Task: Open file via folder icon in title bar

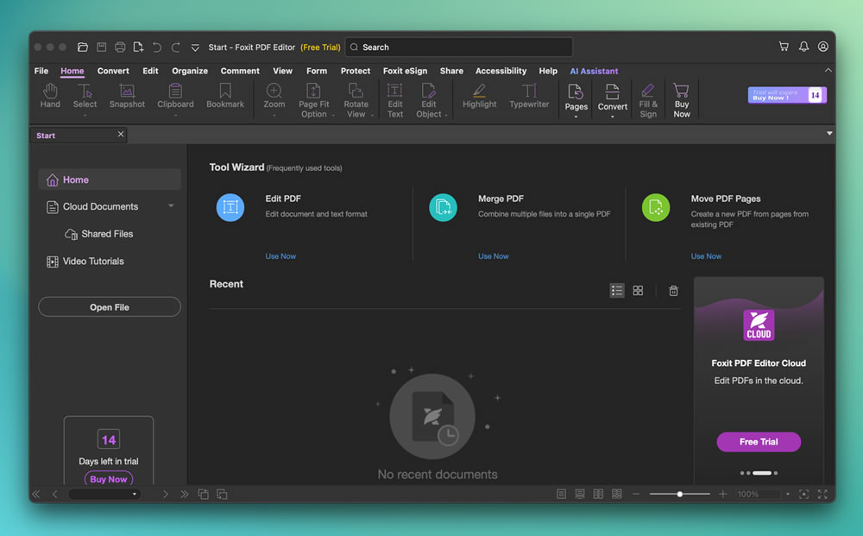Action: [83, 47]
